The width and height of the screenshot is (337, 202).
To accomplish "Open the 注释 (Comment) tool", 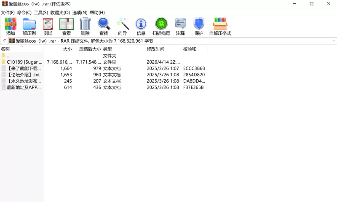I will coord(180,24).
